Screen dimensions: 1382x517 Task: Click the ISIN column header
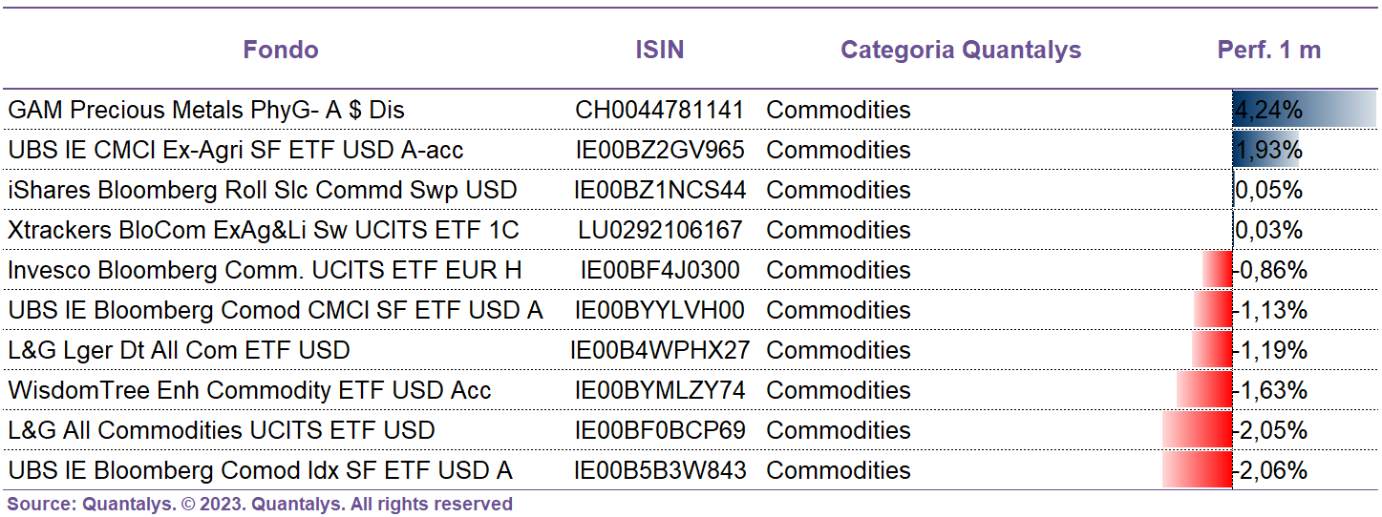[x=660, y=50]
